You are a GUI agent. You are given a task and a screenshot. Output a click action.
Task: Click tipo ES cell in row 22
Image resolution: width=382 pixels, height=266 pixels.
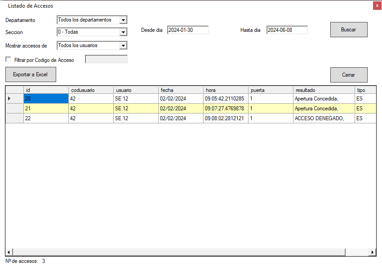[365, 118]
